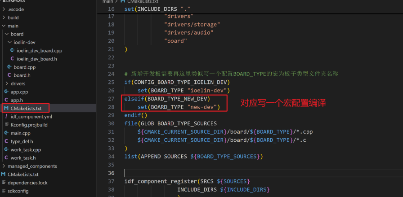The image size is (403, 197).
Task: Expand the managed_components folder chevron
Action: tap(4, 166)
